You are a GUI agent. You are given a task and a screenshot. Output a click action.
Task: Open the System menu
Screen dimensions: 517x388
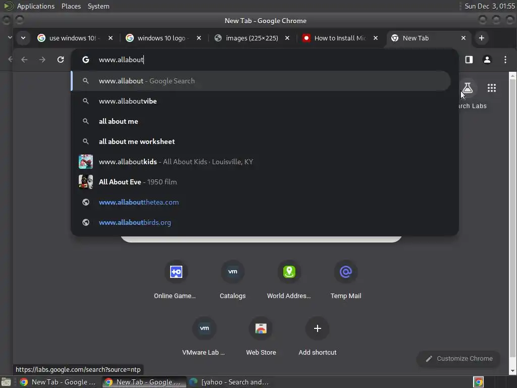pyautogui.click(x=98, y=6)
